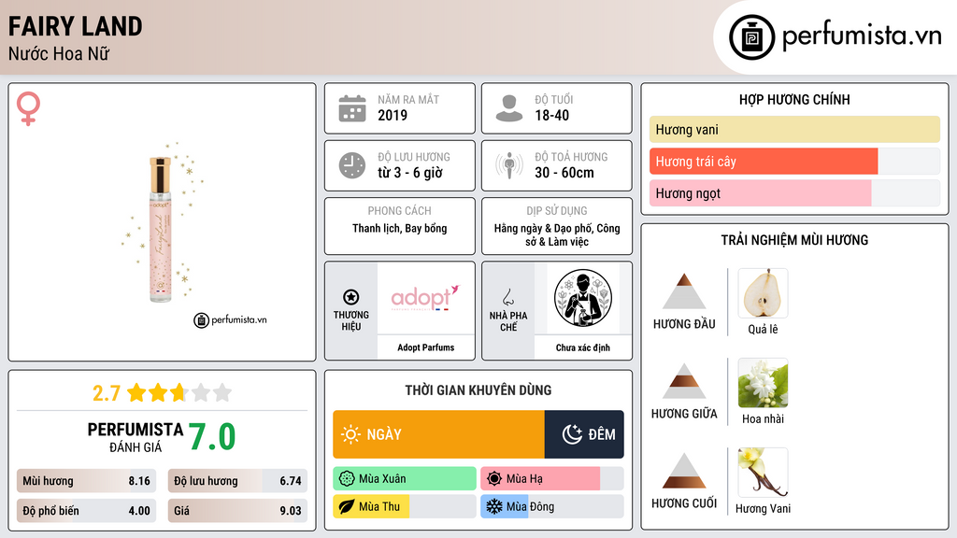Click the Hoa nhài jasmine image

[763, 383]
